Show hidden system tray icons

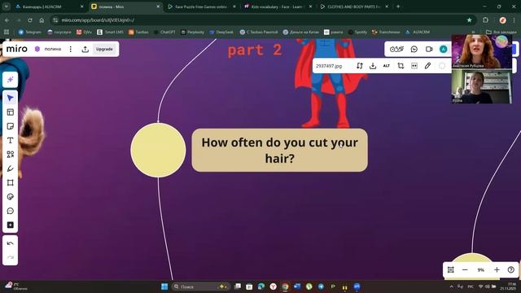pyautogui.click(x=451, y=286)
